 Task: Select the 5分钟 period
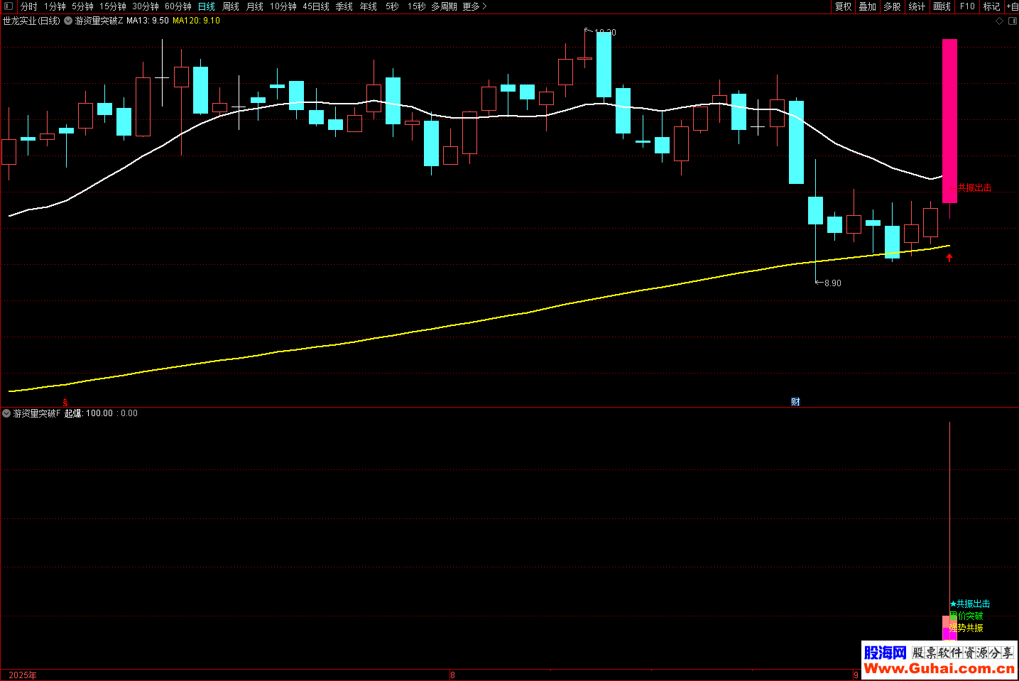coord(83,6)
